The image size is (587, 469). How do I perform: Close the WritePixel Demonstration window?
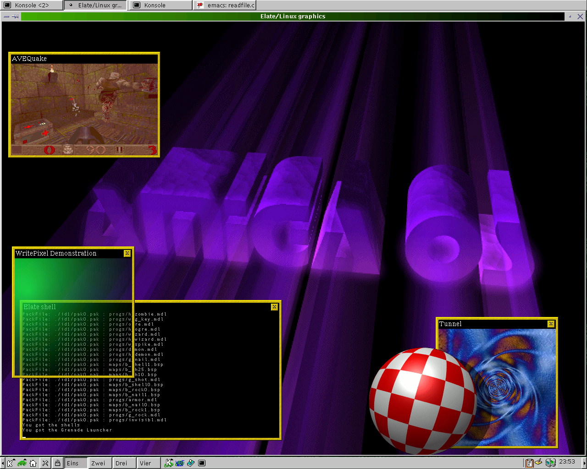click(127, 253)
